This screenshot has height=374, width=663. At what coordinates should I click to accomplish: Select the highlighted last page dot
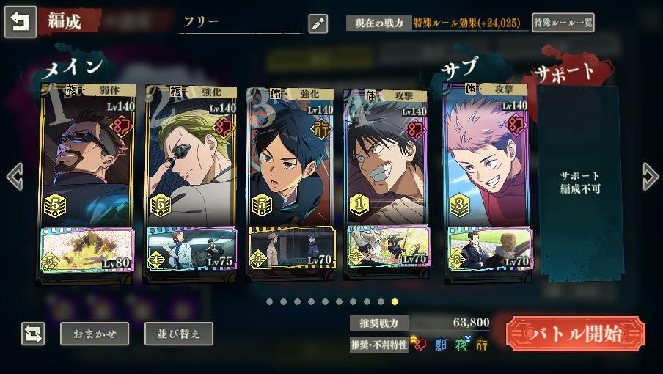point(395,301)
